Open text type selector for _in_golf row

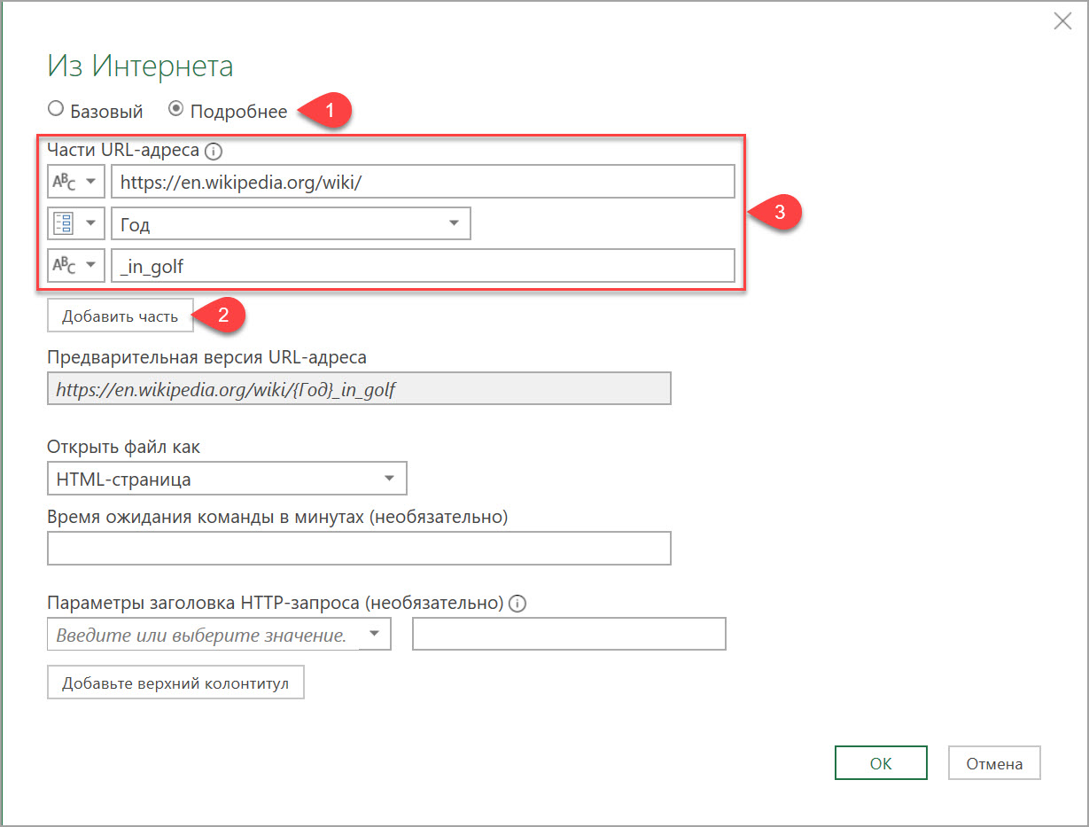click(x=76, y=265)
